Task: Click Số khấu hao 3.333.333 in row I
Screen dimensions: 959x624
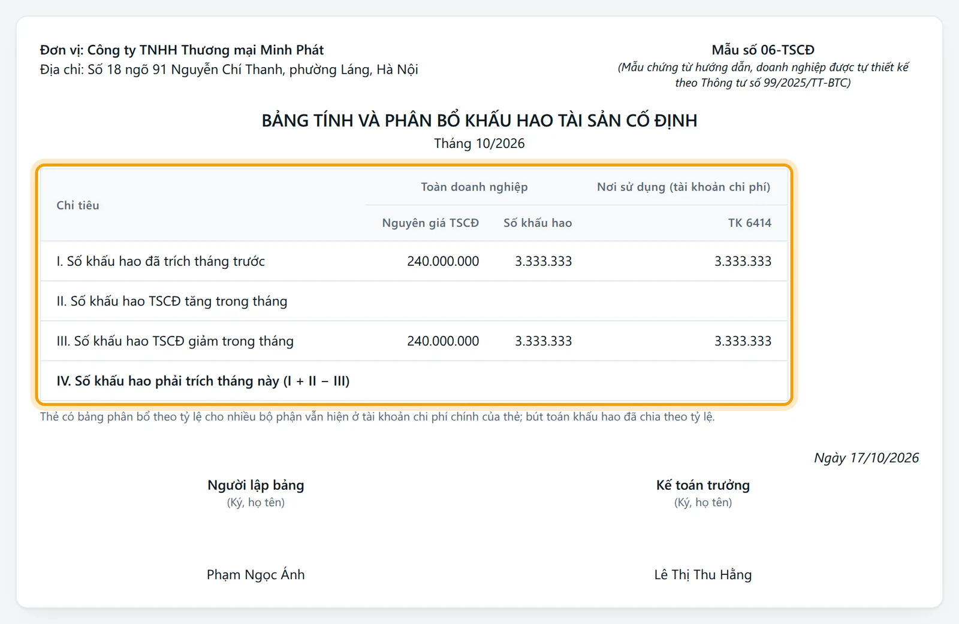Action: [x=544, y=261]
